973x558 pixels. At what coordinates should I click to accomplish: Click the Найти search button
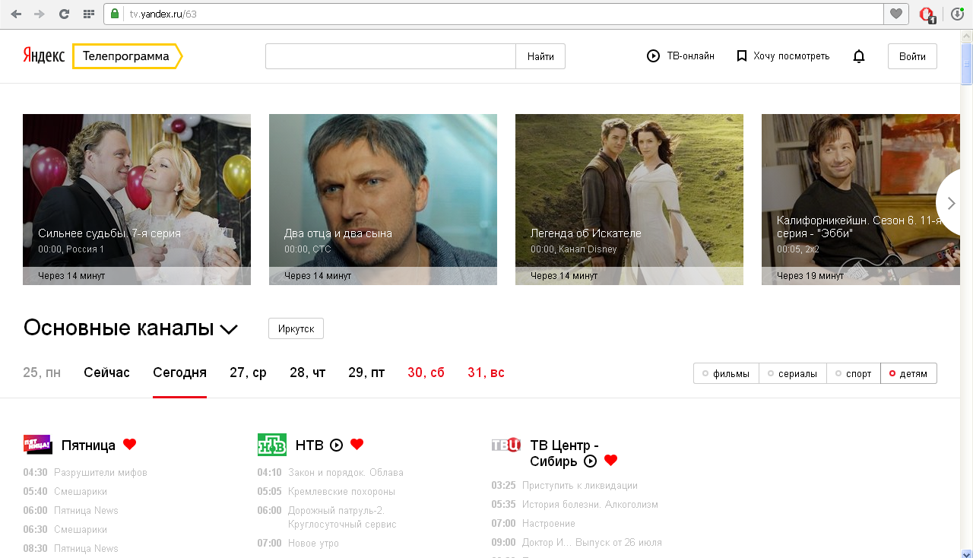tap(540, 56)
